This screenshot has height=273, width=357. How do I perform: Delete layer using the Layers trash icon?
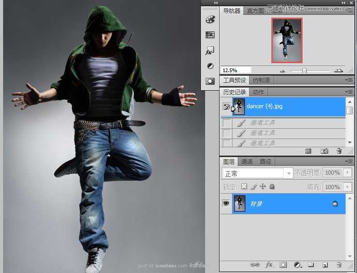pos(339,265)
